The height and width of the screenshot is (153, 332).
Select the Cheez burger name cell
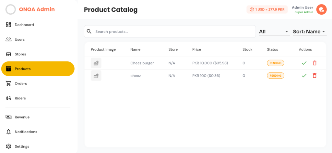pos(142,63)
